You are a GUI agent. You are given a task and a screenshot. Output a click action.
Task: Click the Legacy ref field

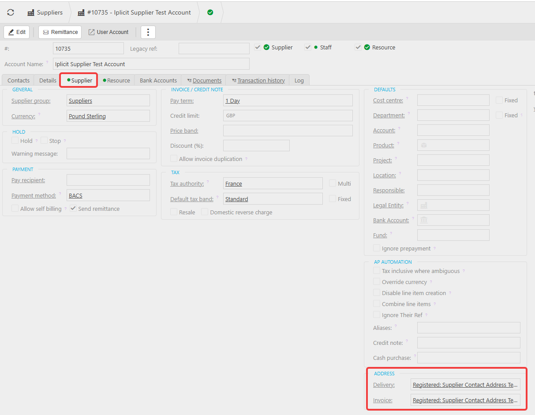tap(214, 49)
